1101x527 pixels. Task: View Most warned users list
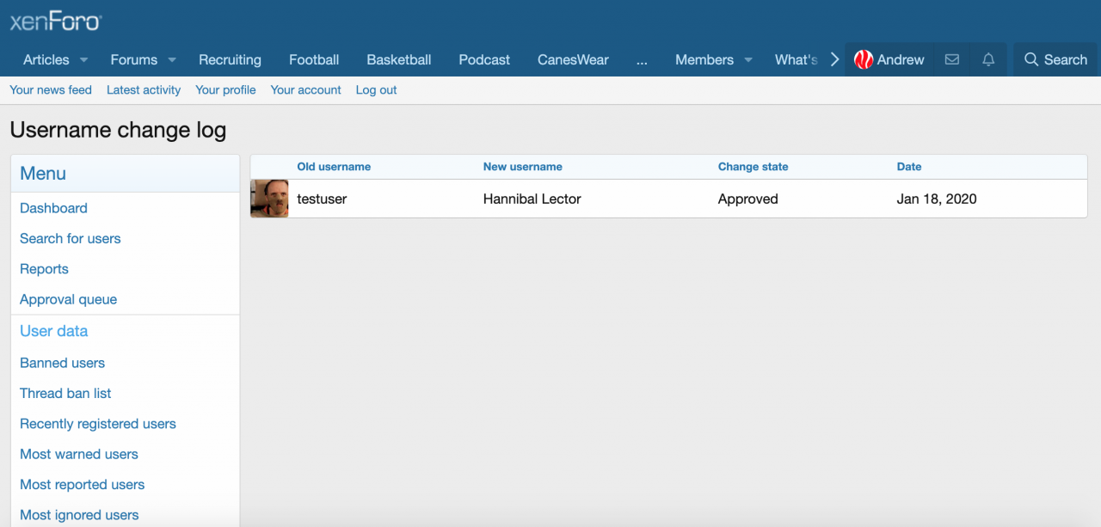pyautogui.click(x=78, y=454)
